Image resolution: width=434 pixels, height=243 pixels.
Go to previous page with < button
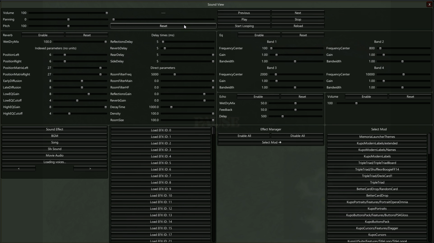pos(19,169)
